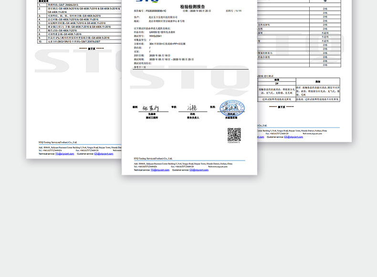This screenshot has height=277, width=377.
Task: Click STQ Testing Services company name, center report
Action: pyautogui.click(x=153, y=159)
